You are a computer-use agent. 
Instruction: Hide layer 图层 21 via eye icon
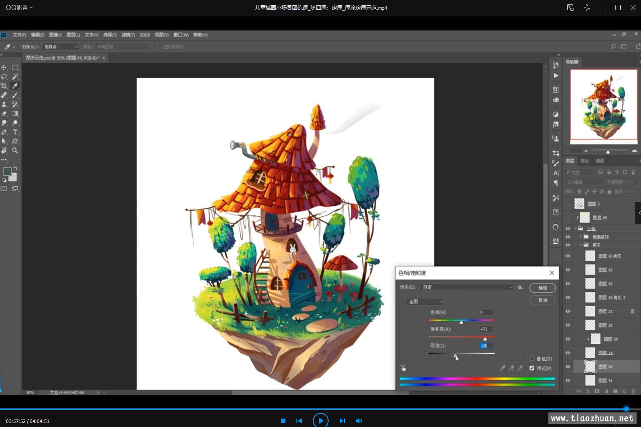[x=568, y=311]
